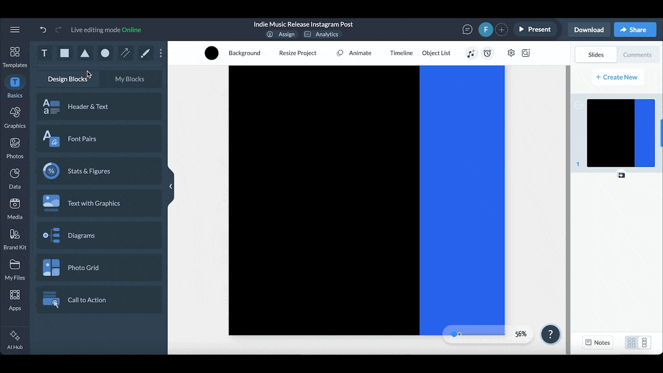Open project settings gear
This screenshot has width=663, height=373.
[x=511, y=53]
